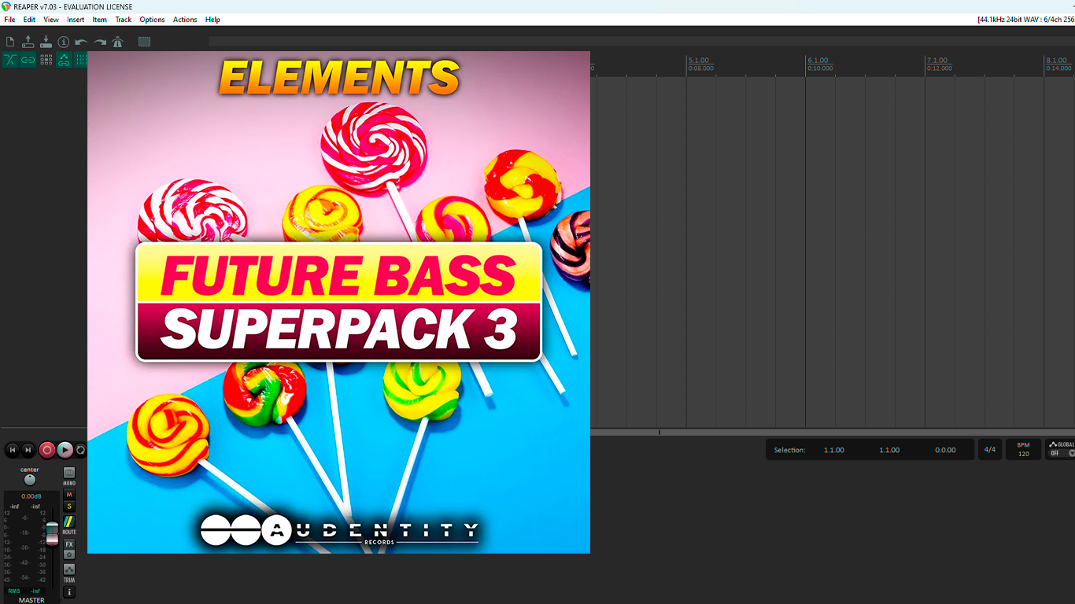Click the timeline ruler at 5.1.00
Screen dimensions: 1075x604
pyautogui.click(x=699, y=61)
